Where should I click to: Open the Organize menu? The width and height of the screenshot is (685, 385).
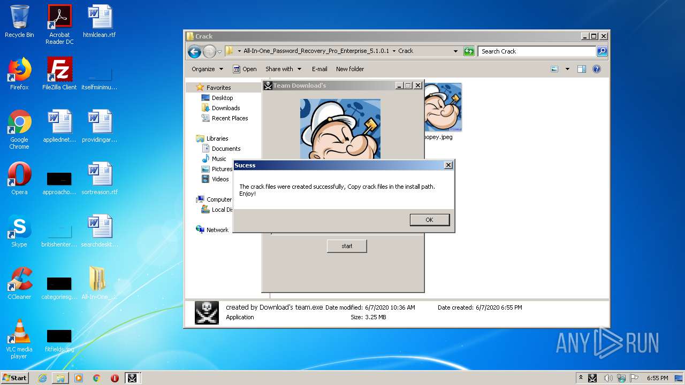tap(207, 69)
